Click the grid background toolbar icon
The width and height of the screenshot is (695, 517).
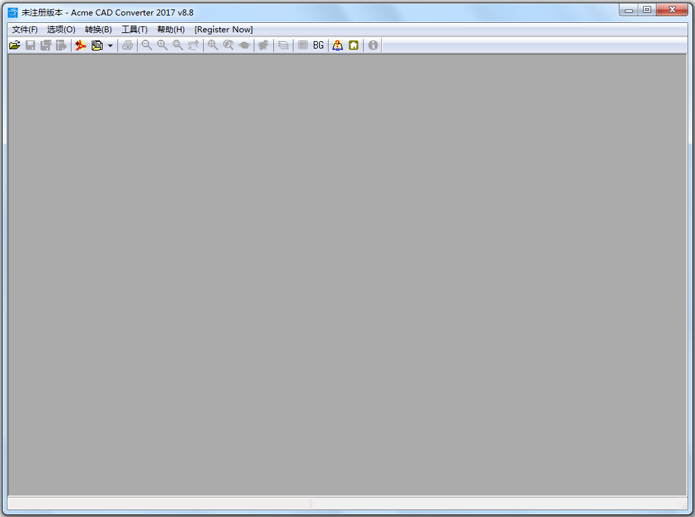(302, 45)
